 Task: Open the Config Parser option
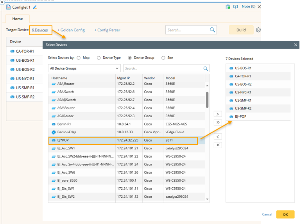tap(107, 30)
